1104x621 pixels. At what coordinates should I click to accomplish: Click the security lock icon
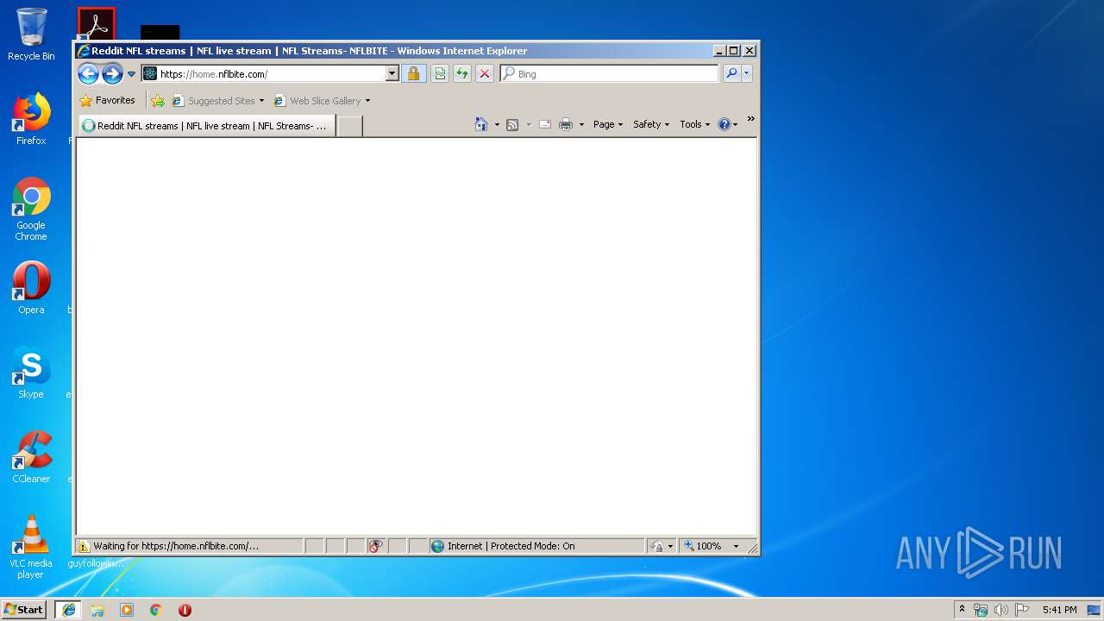click(x=414, y=74)
